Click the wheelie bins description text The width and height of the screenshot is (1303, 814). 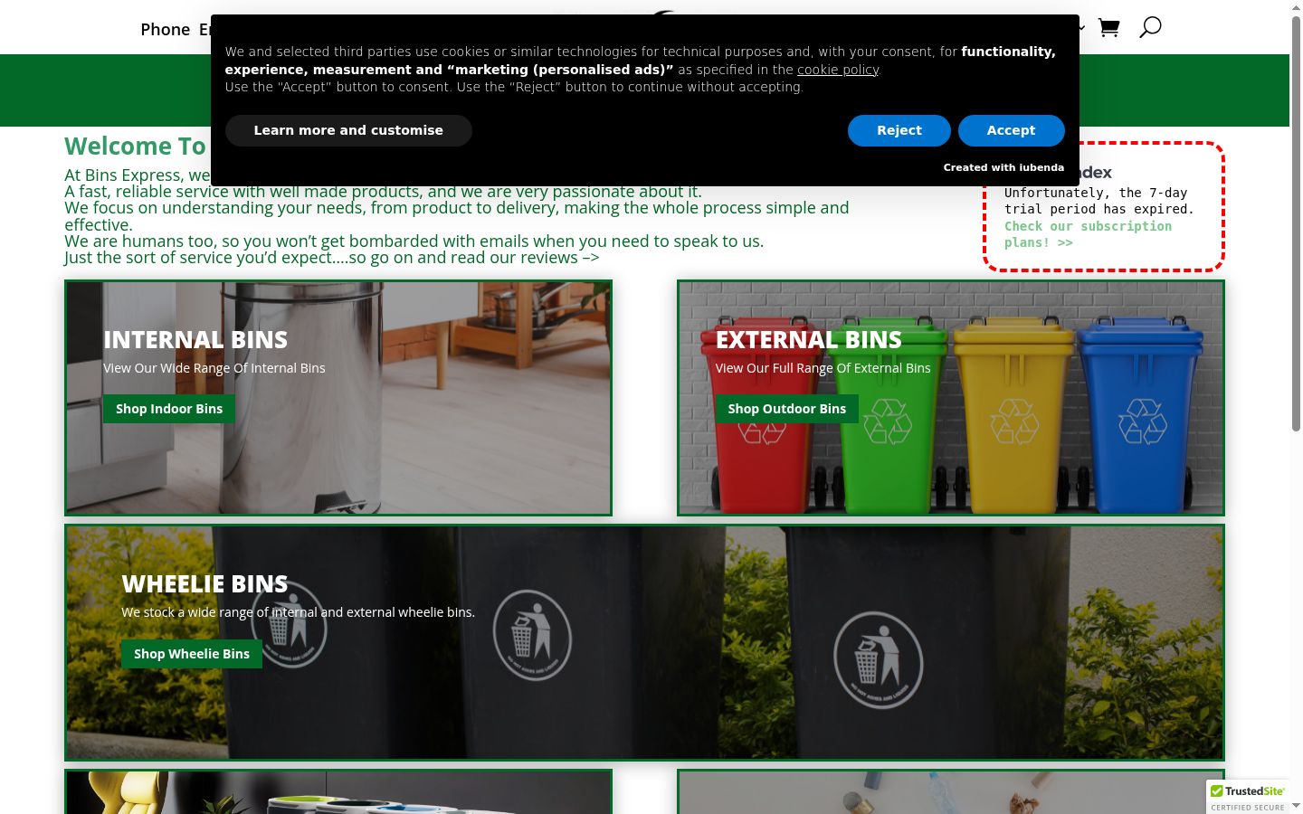[x=299, y=612]
